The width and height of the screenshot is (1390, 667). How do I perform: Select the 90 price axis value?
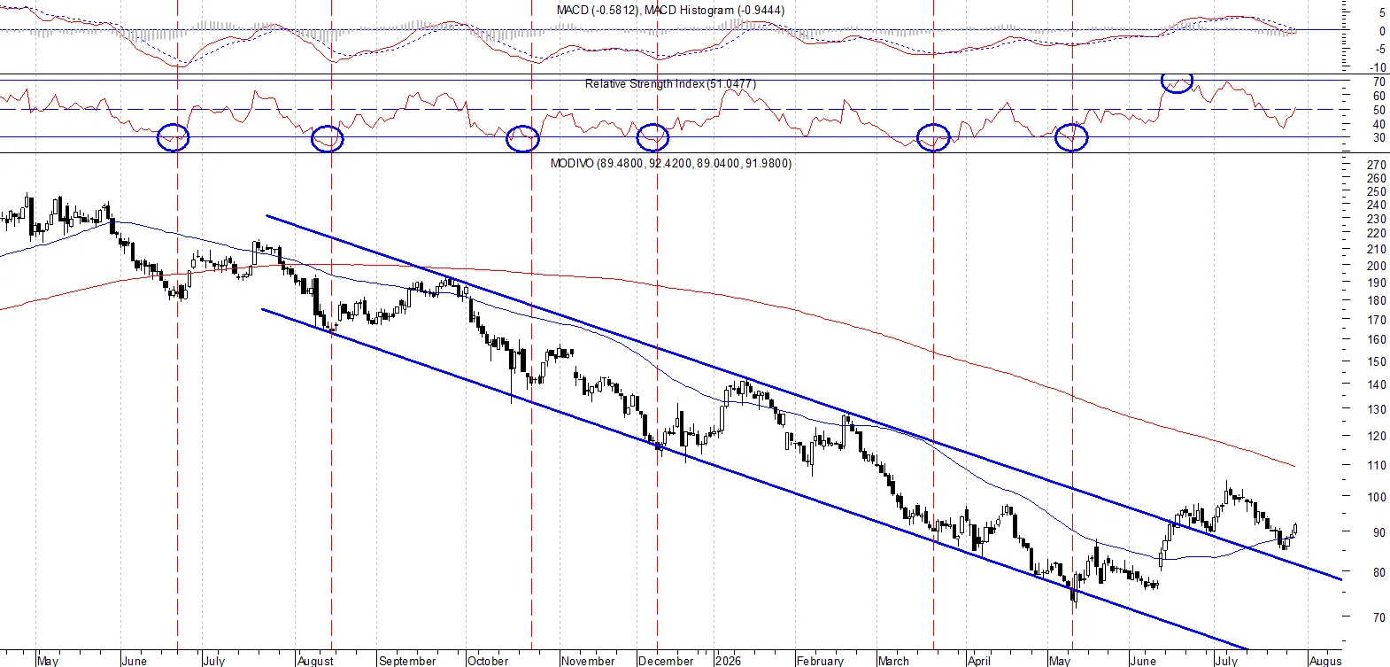click(1379, 532)
